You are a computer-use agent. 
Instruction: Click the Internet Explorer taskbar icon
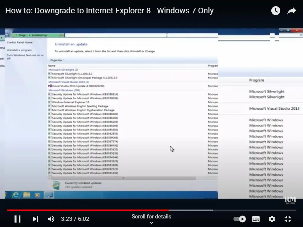coord(15,195)
